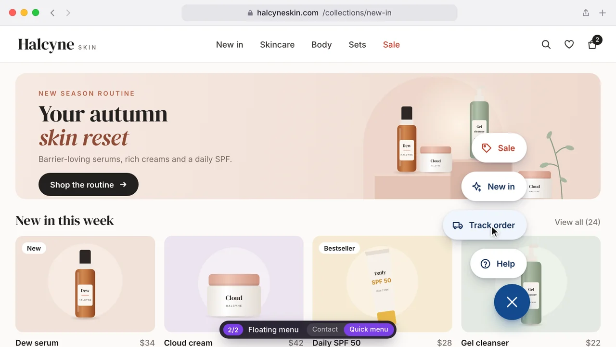This screenshot has height=347, width=616.
Task: Go back with the browser back arrow
Action: (x=52, y=13)
